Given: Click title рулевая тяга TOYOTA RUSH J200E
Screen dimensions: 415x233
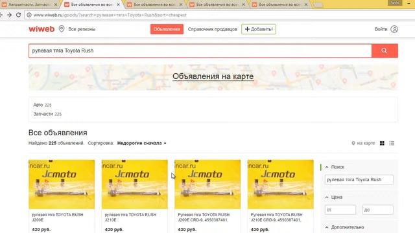Looking at the screenshot, I should (58, 217).
